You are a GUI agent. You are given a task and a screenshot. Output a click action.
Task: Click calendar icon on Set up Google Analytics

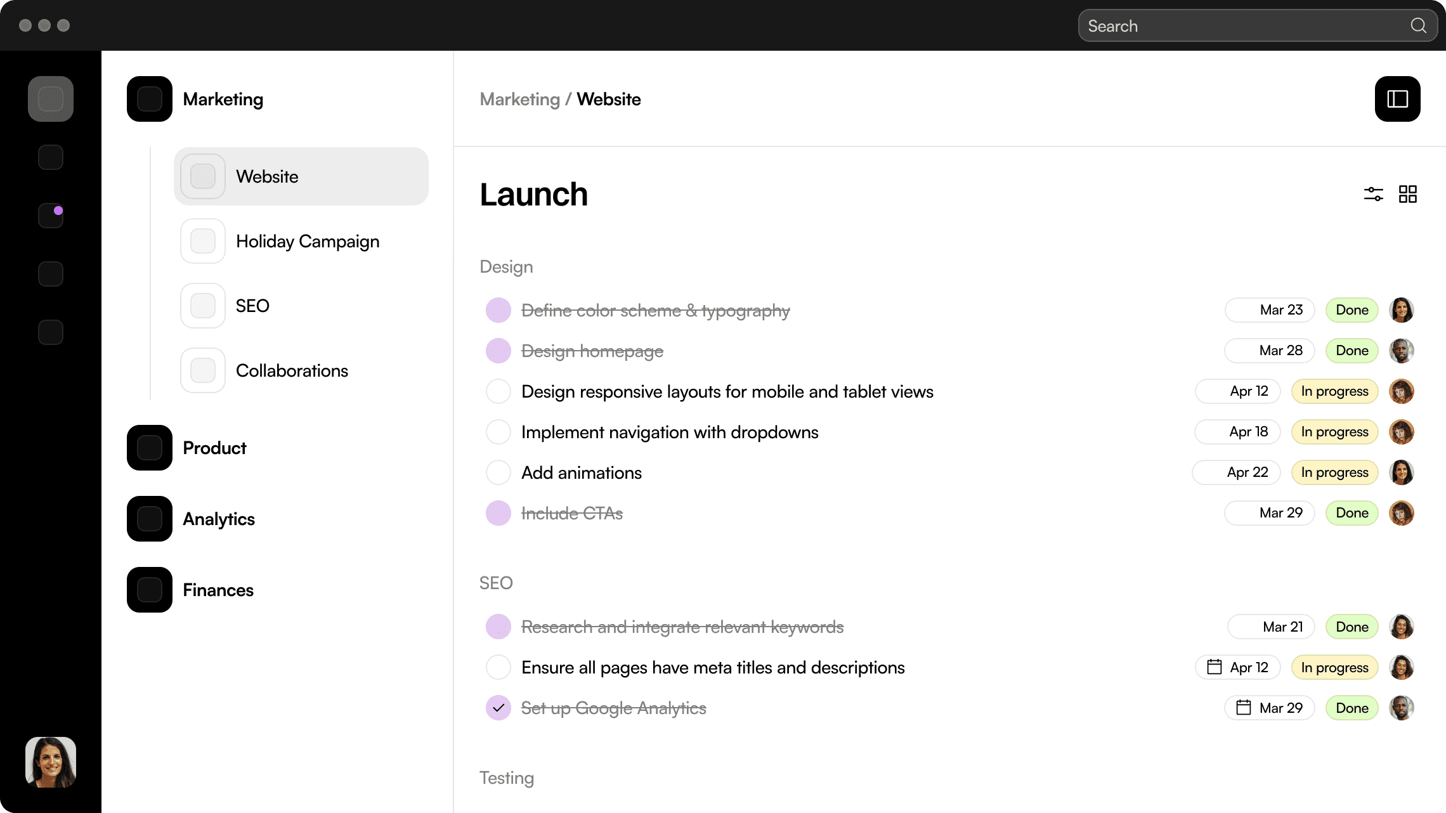click(x=1243, y=708)
